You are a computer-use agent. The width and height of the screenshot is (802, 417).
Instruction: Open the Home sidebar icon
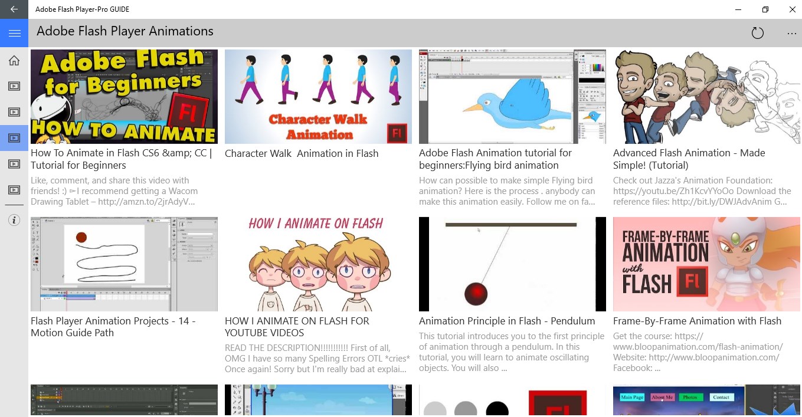(x=14, y=60)
